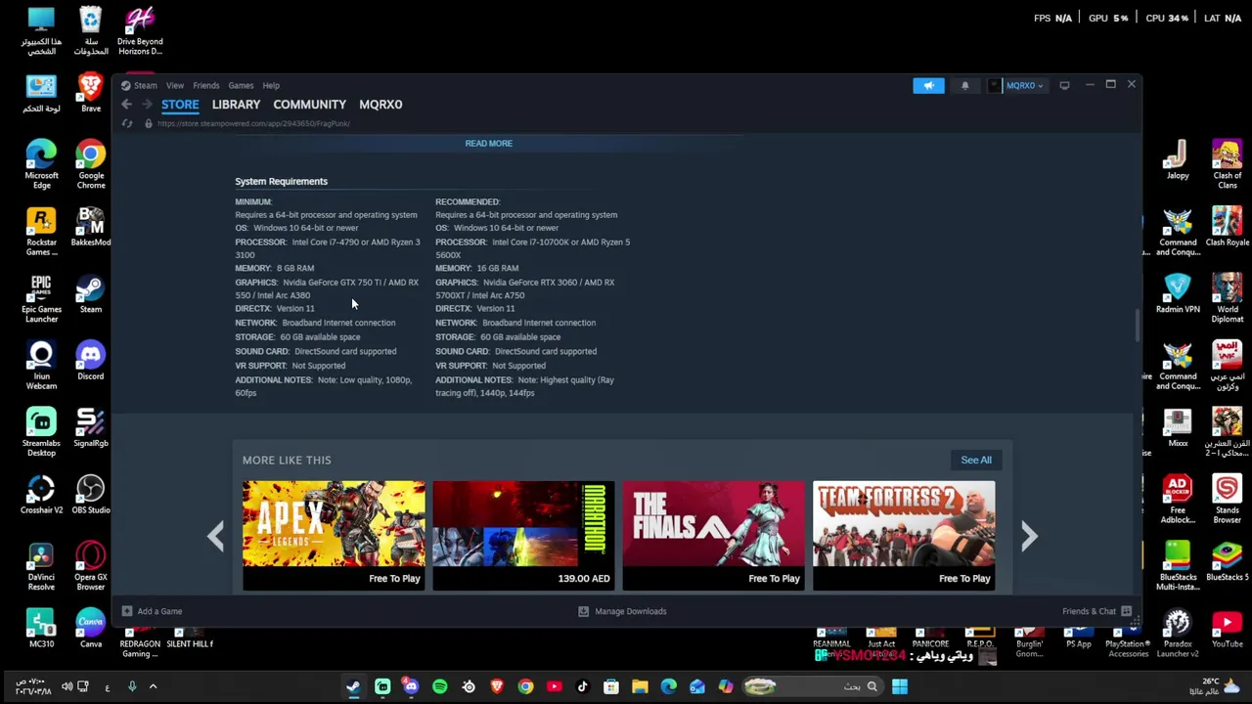Click the store URL address field
This screenshot has width=1252, height=704.
pyautogui.click(x=253, y=123)
